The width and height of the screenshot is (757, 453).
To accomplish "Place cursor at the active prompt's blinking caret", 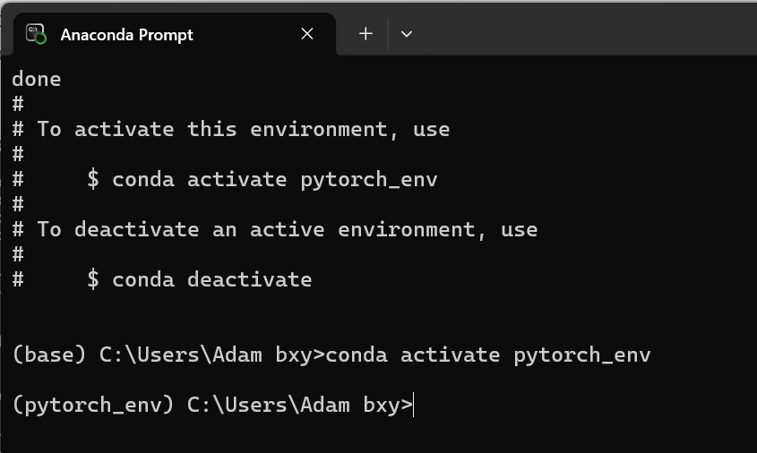I will [x=414, y=406].
